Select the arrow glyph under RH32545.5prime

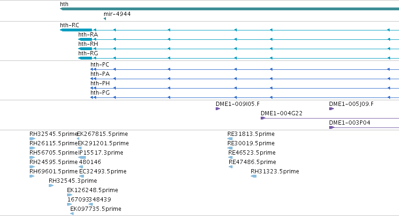[32, 139]
